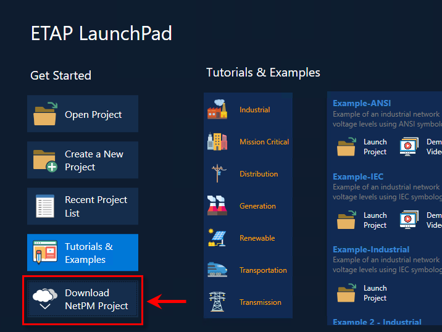The height and width of the screenshot is (332, 442).
Task: Click the Industrial factory icon
Action: tap(217, 109)
